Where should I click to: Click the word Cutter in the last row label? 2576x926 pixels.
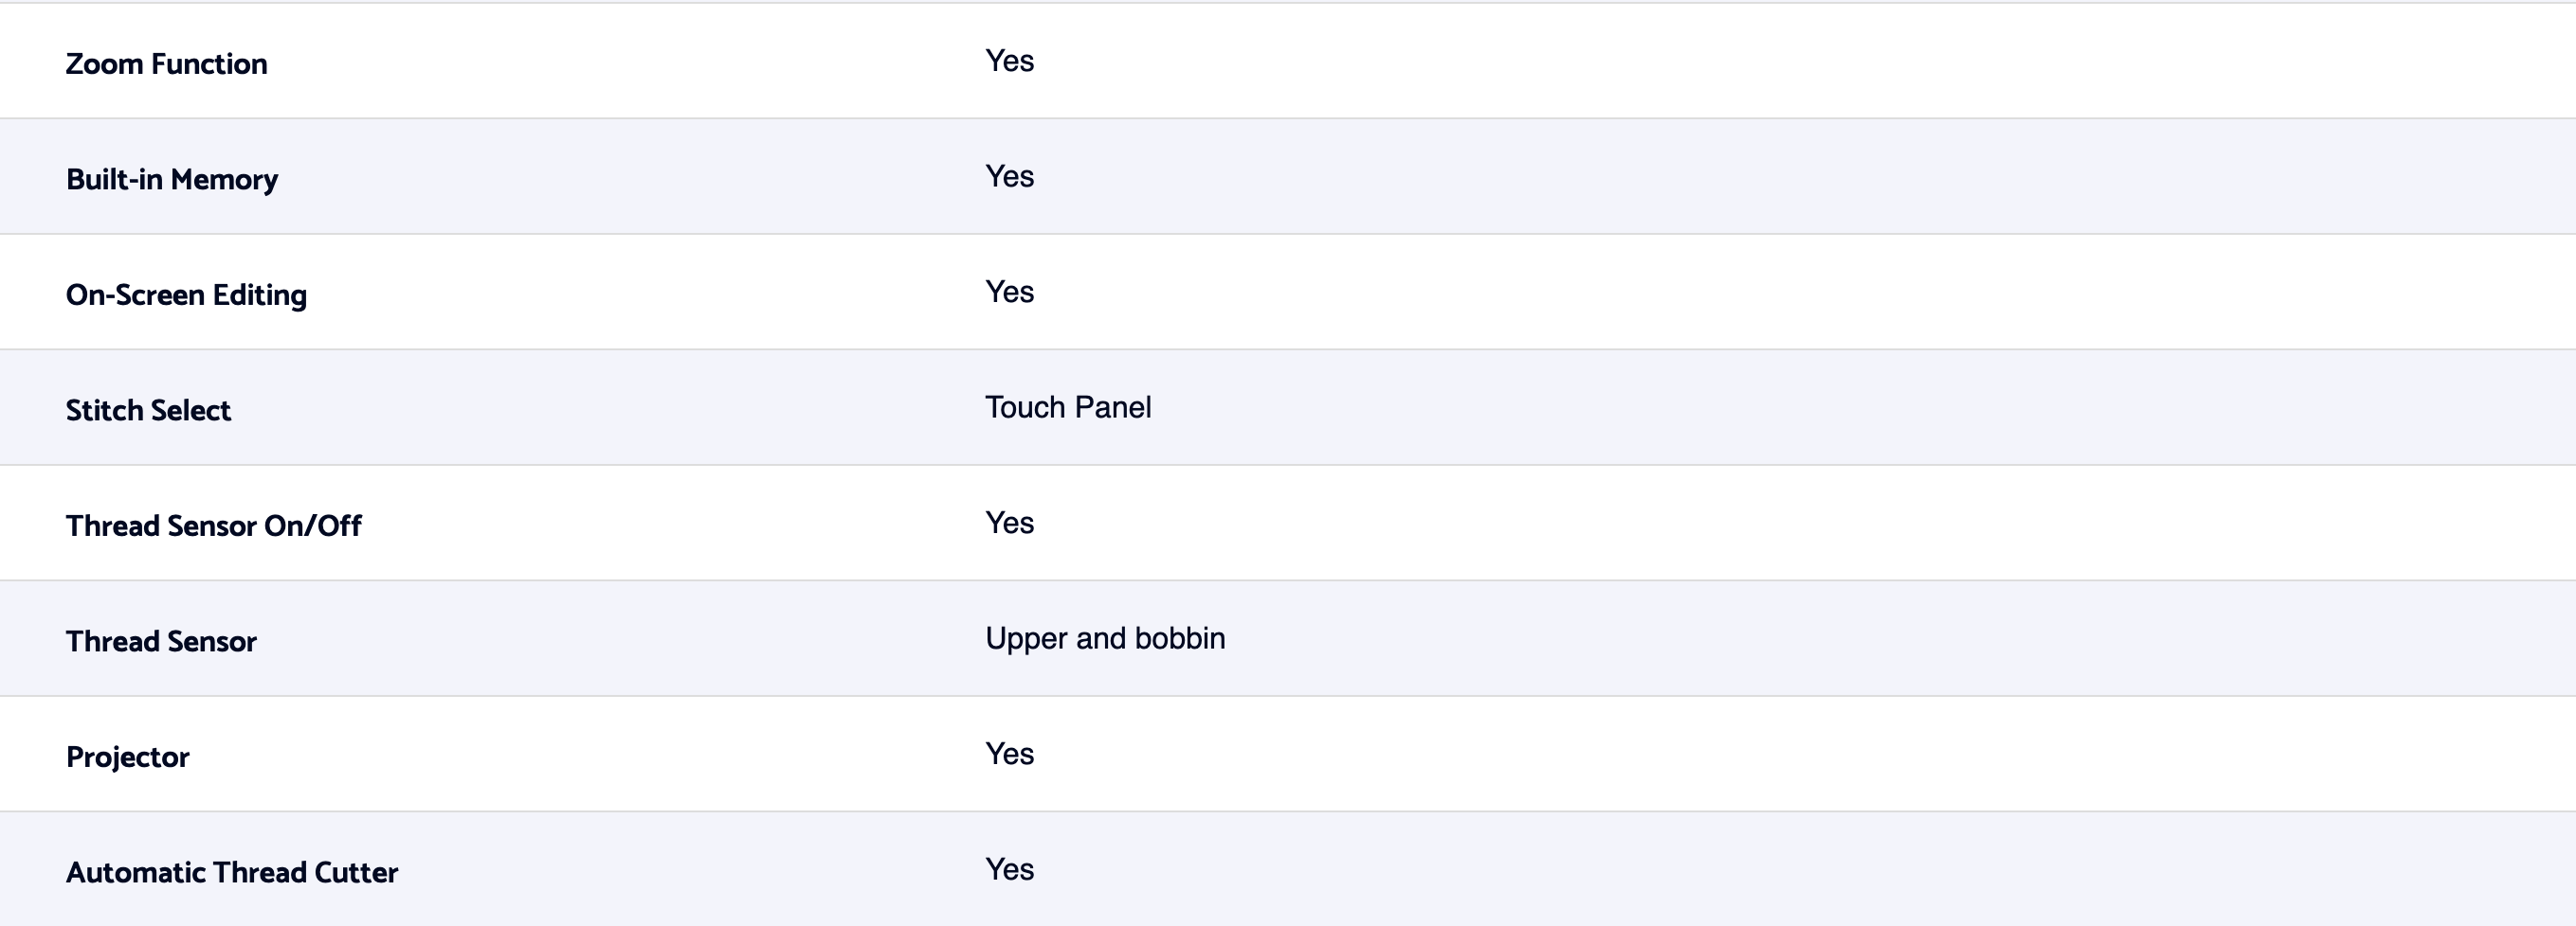(356, 873)
